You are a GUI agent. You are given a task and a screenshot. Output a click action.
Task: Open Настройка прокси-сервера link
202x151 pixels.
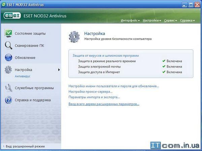[x=90, y=92]
